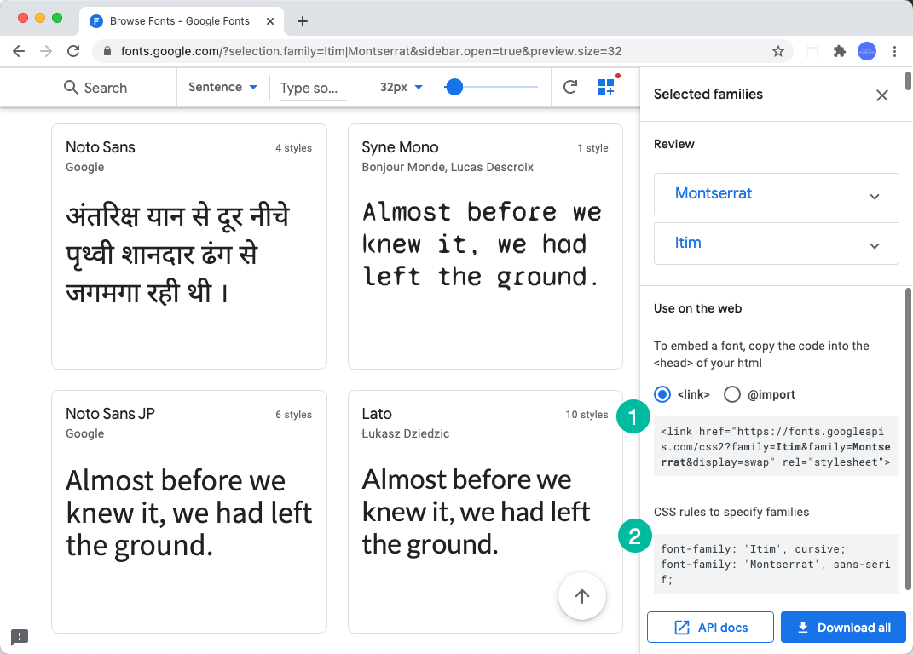The width and height of the screenshot is (913, 654).
Task: Click the font-family CSS rules code block
Action: [776, 564]
